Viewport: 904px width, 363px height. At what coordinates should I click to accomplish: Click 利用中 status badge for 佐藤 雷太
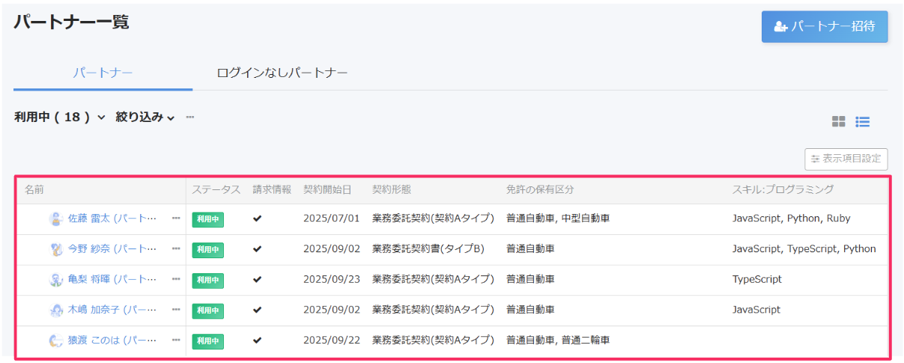click(x=207, y=219)
